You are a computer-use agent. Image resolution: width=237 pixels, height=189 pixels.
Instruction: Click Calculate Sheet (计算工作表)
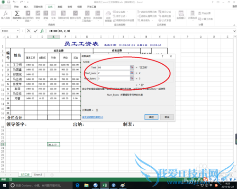[205, 19]
